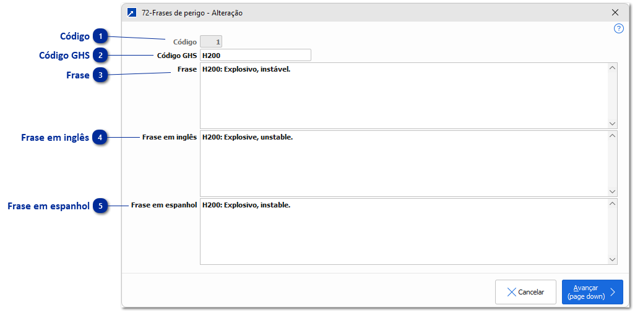Click the blue help question mark icon

tap(618, 28)
